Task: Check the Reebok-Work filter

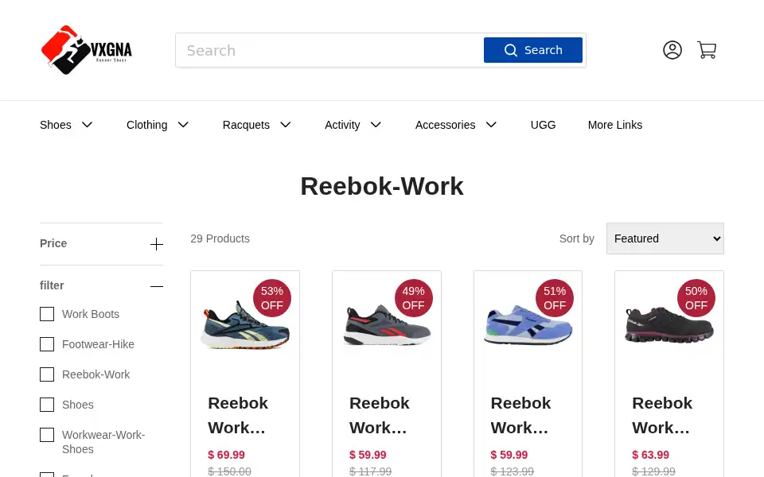Action: tap(47, 374)
